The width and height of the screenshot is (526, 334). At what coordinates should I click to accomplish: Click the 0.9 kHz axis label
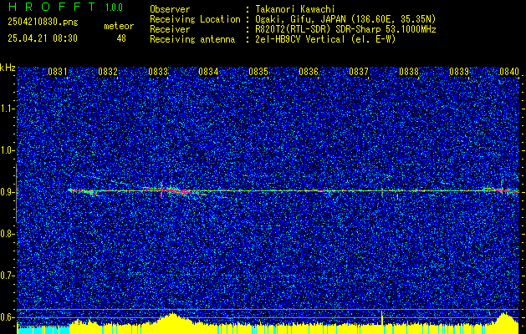pyautogui.click(x=7, y=192)
